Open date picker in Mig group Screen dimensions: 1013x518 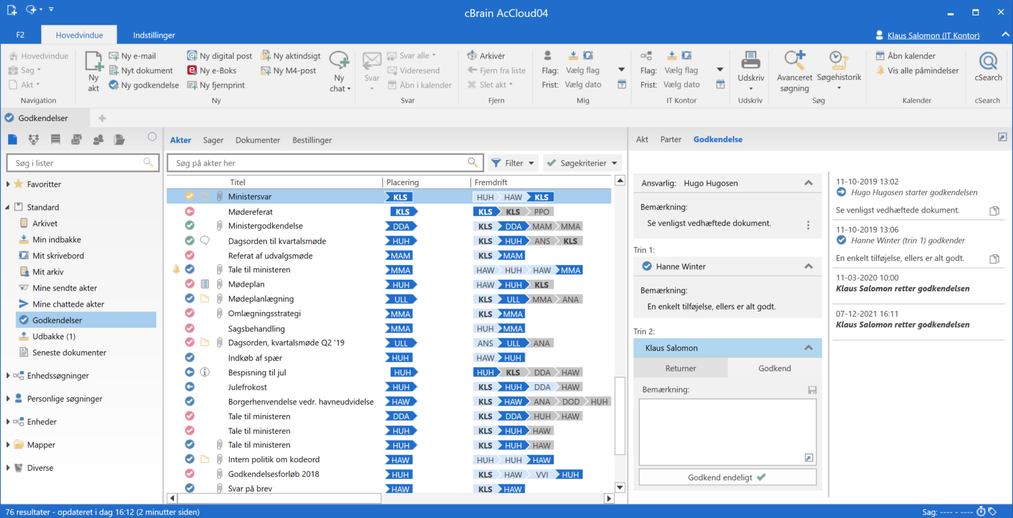point(622,85)
